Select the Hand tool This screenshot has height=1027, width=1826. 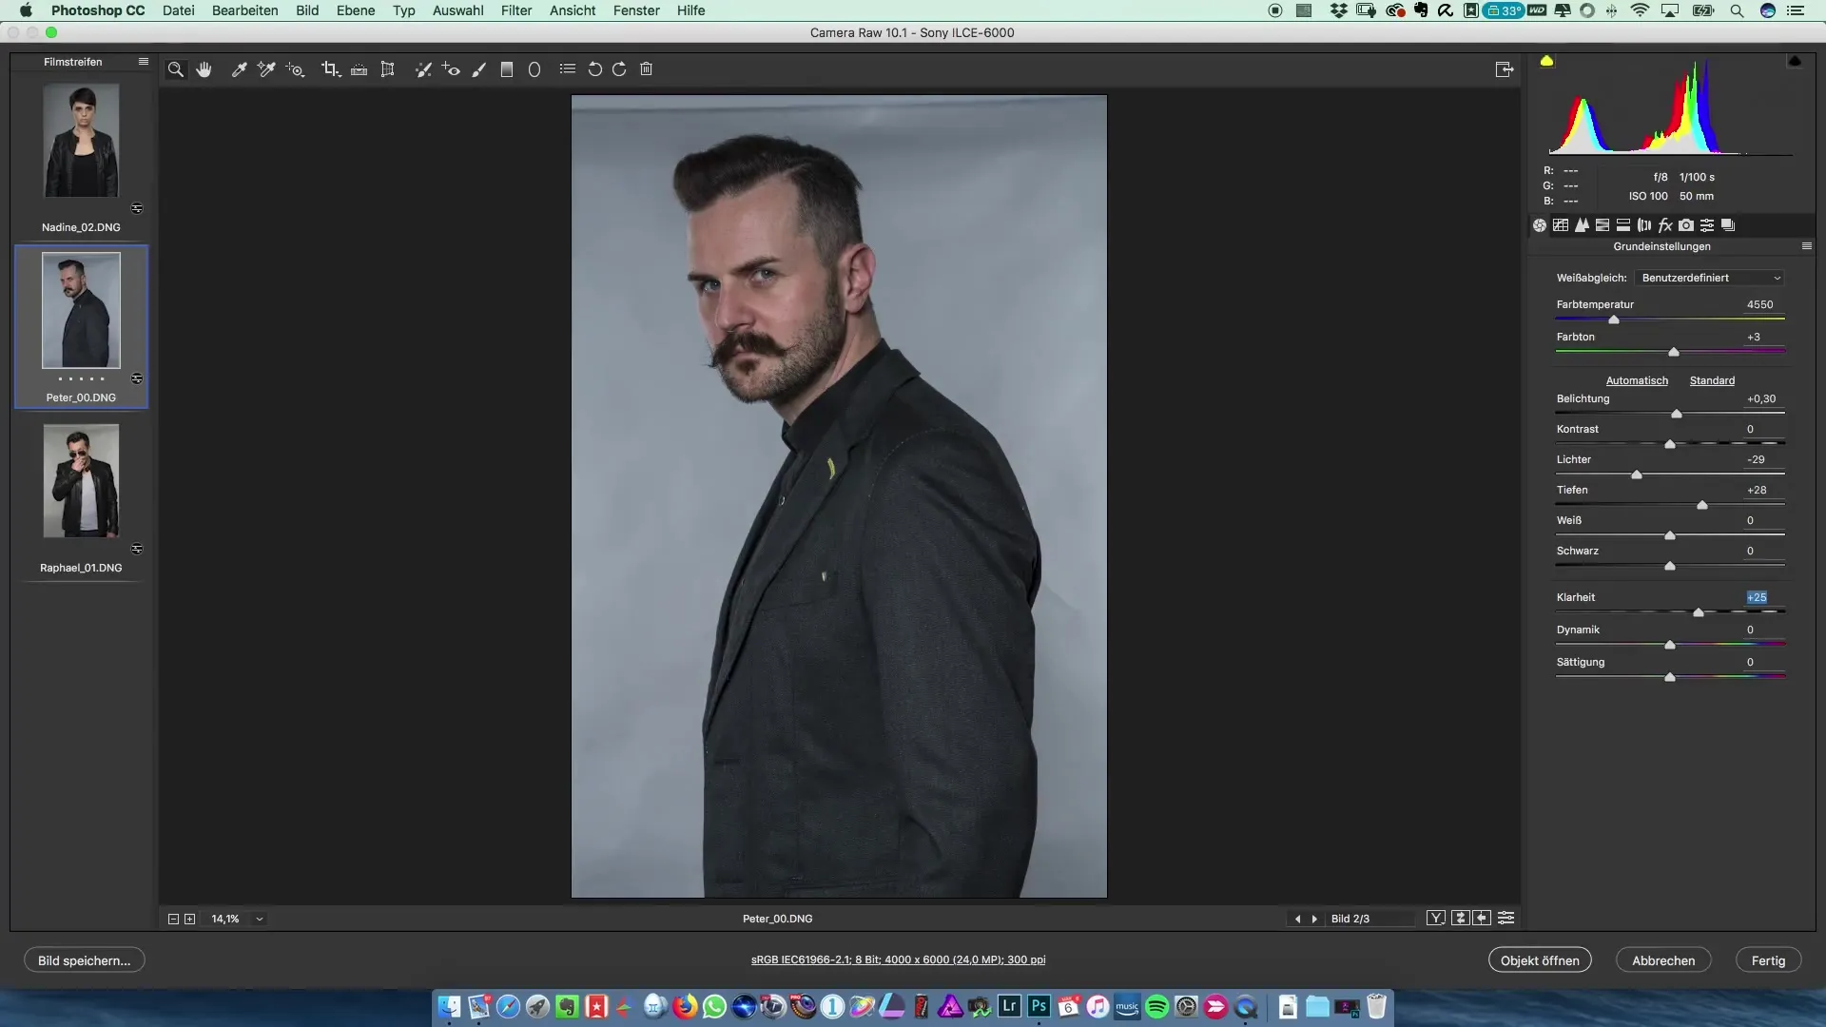204,69
